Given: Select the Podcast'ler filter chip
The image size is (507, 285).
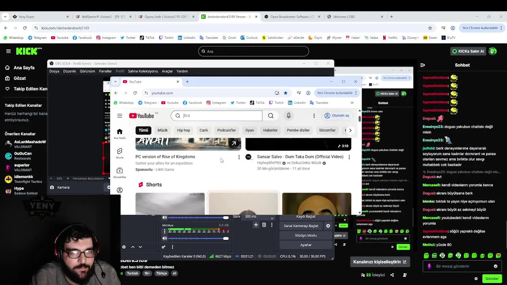Looking at the screenshot, I should coord(227,130).
